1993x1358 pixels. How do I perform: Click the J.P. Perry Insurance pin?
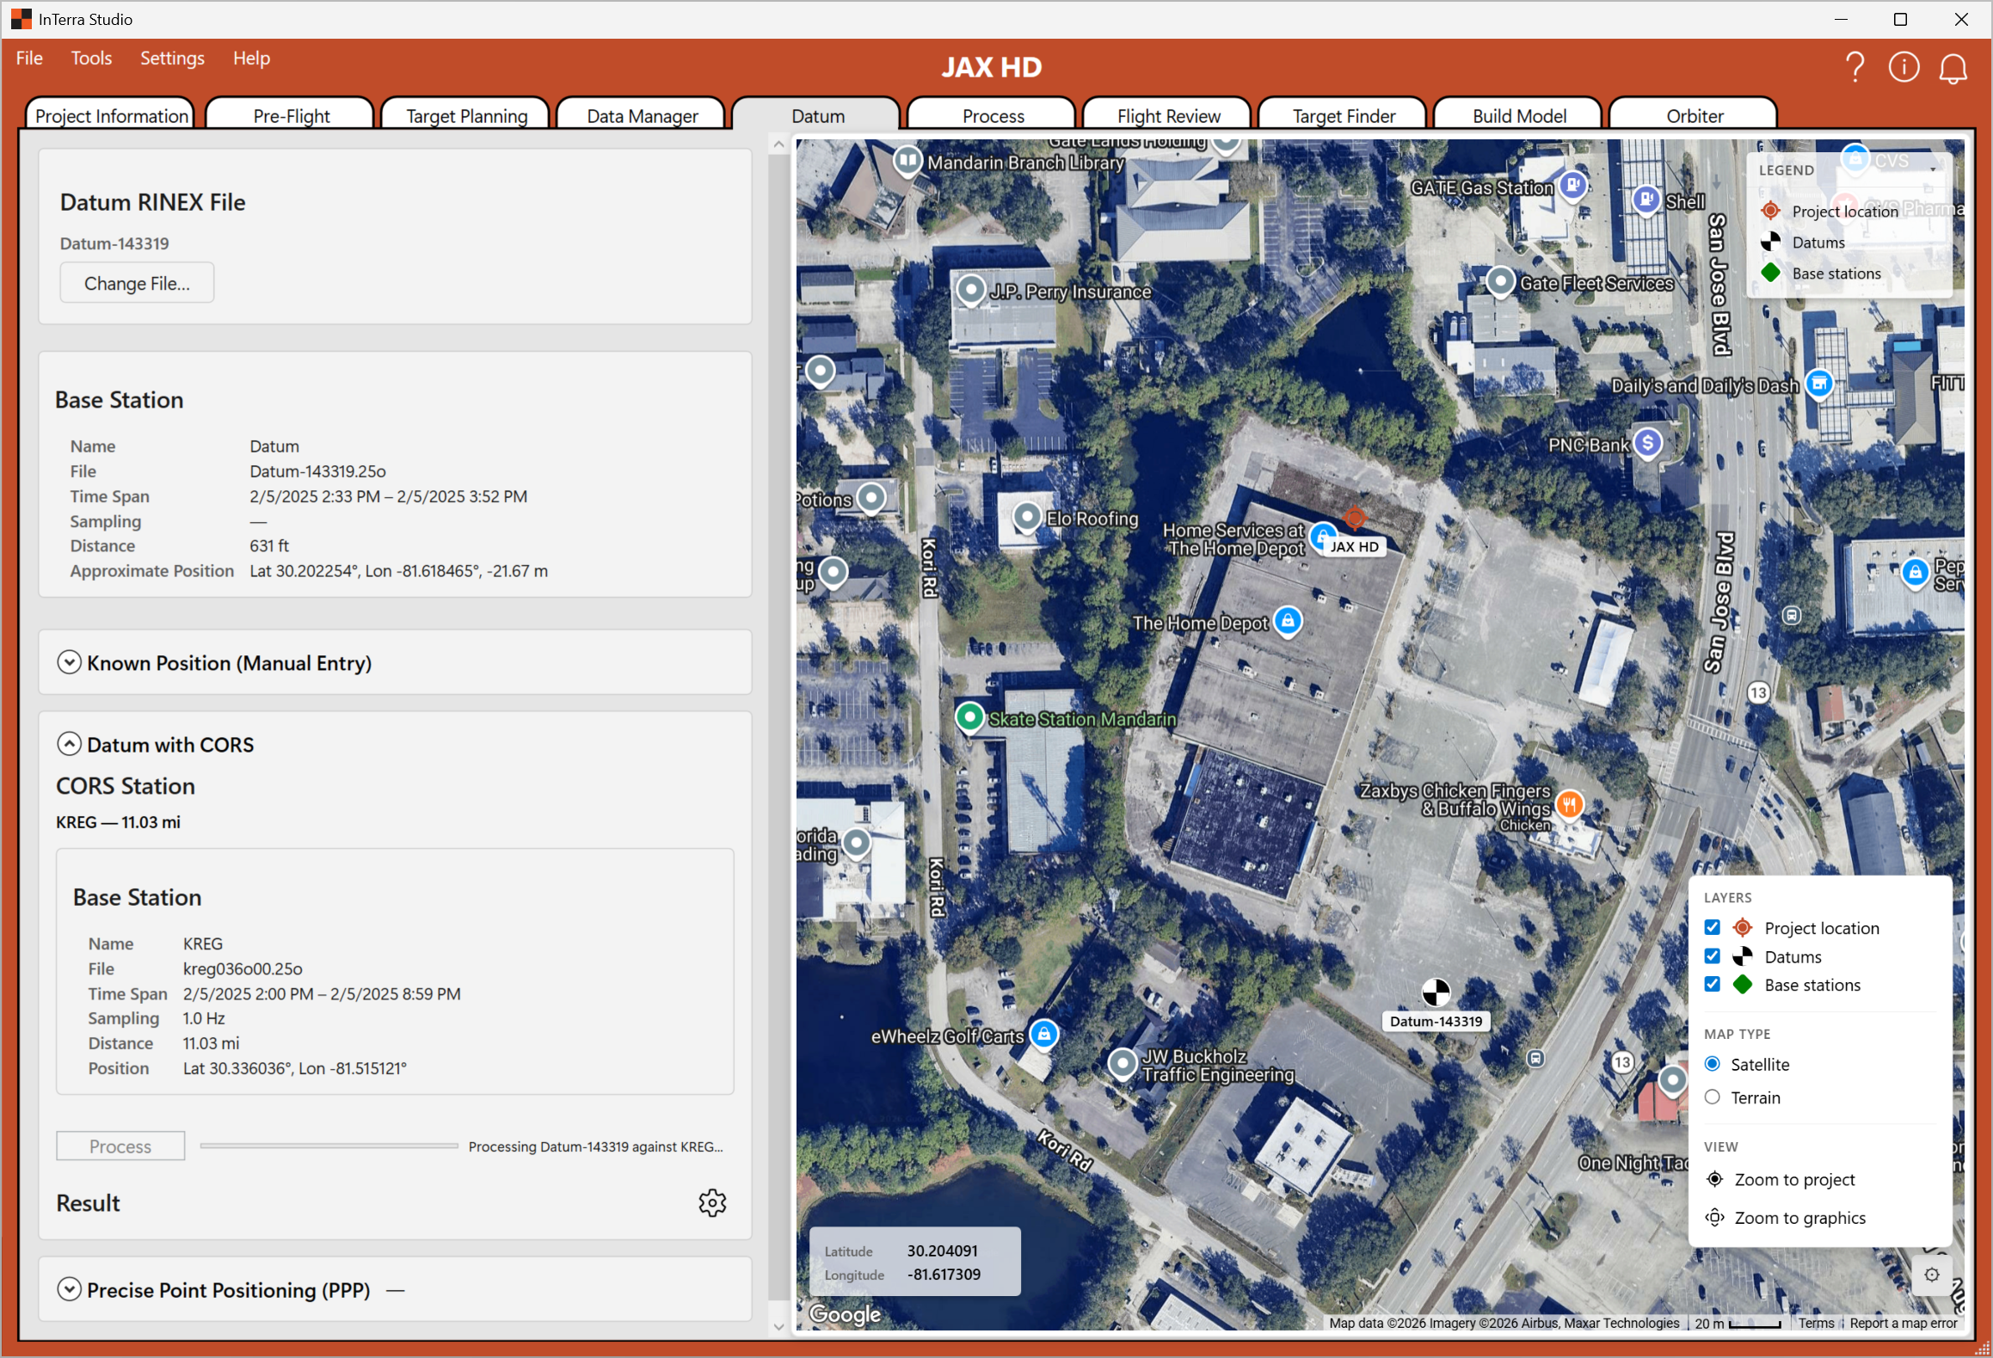971,290
